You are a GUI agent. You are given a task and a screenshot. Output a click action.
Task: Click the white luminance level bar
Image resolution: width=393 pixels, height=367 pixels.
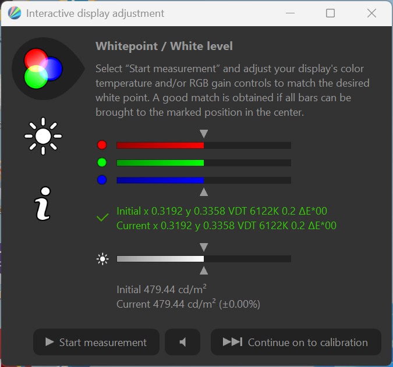point(204,259)
